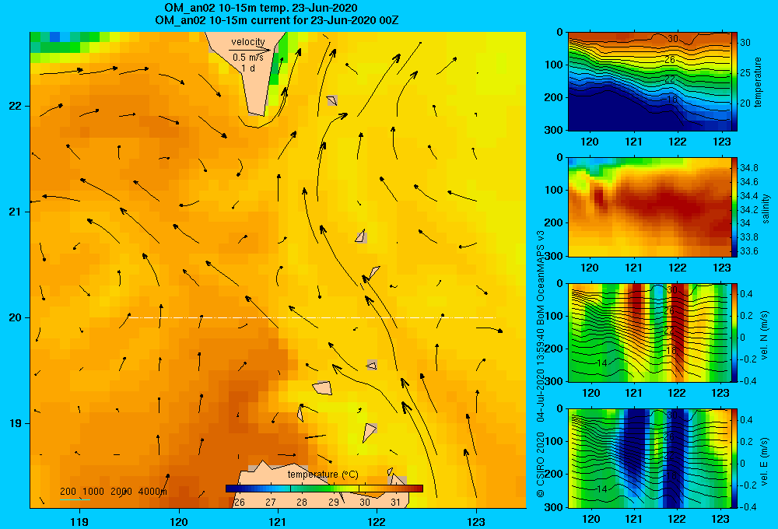Click the salinity section color scale bar
The image size is (778, 529).
734,207
